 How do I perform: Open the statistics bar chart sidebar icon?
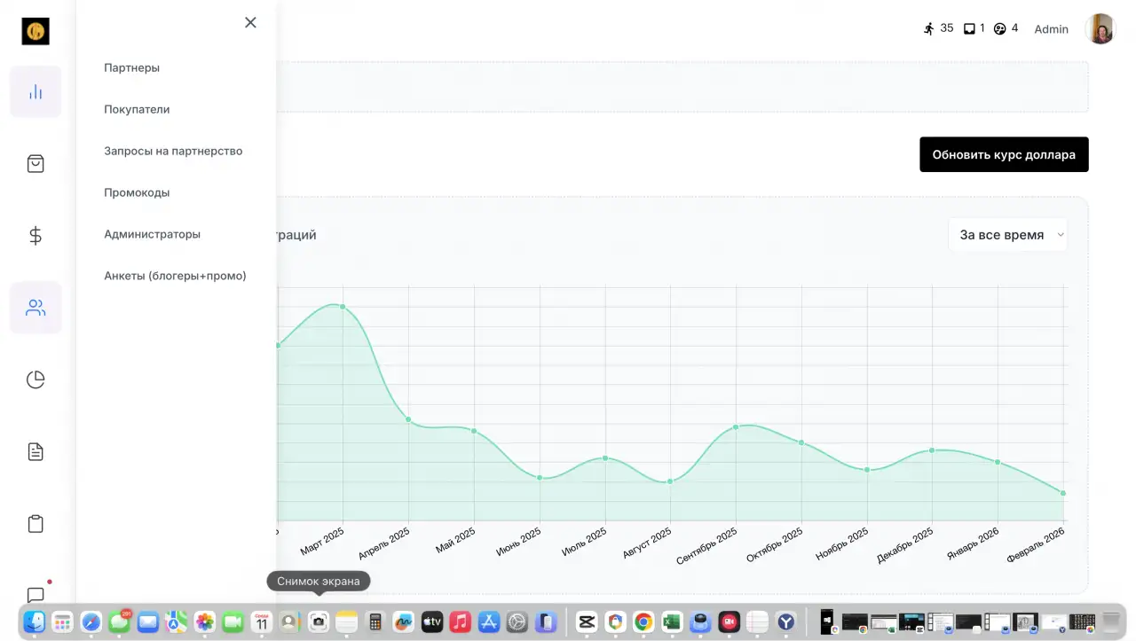pos(35,91)
